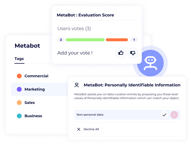Screen dimensions: 191x148
Task: Open the Tags tab
Action: (19, 59)
